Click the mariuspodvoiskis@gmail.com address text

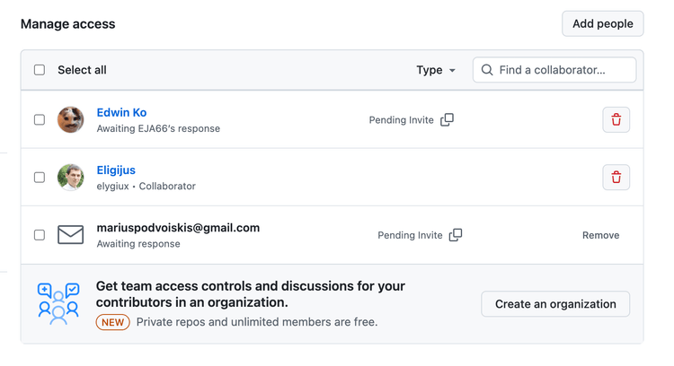178,228
